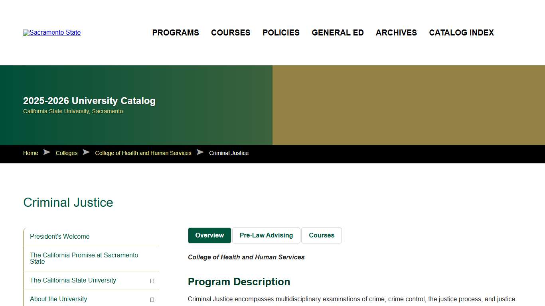Open the ARCHIVES menu
The width and height of the screenshot is (545, 306).
point(396,33)
